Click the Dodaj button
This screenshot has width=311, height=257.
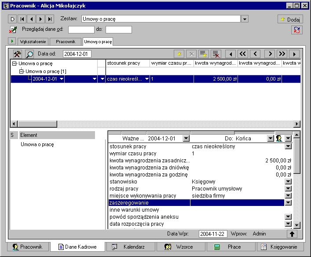coord(290,19)
